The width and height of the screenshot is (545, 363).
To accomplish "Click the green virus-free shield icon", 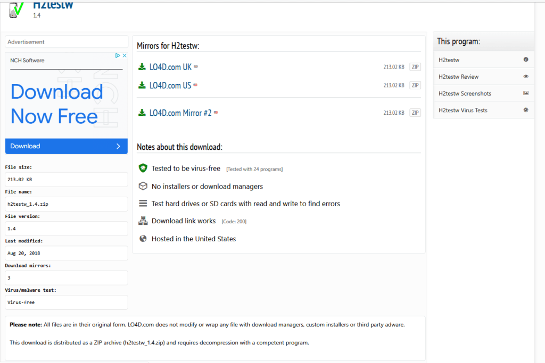I will click(143, 167).
